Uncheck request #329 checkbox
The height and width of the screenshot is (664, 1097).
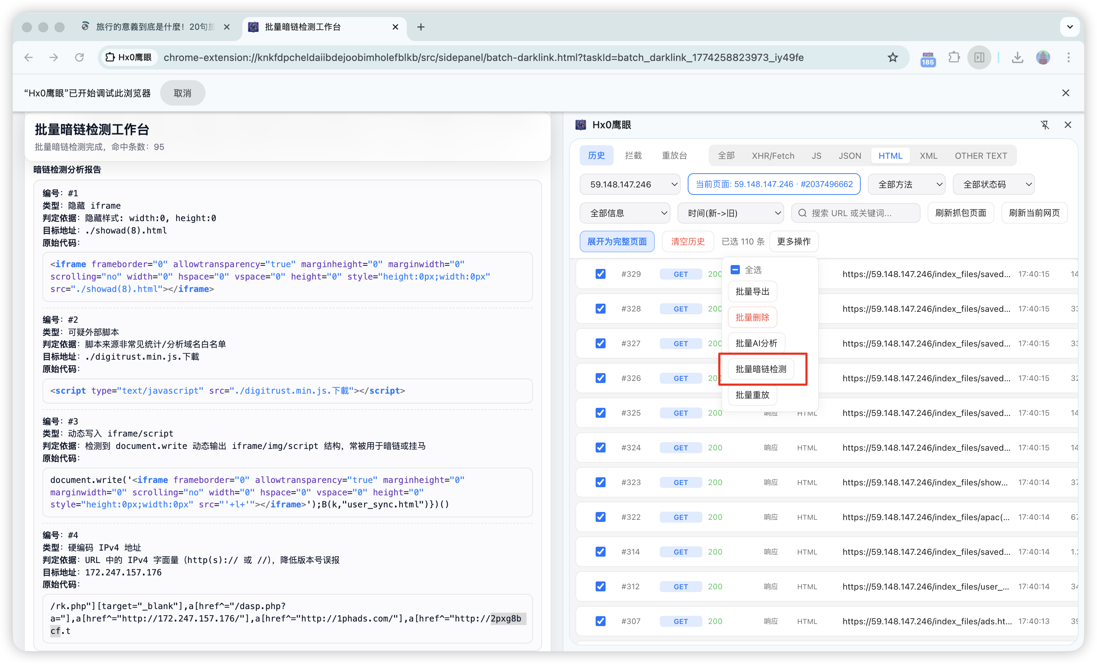click(600, 274)
